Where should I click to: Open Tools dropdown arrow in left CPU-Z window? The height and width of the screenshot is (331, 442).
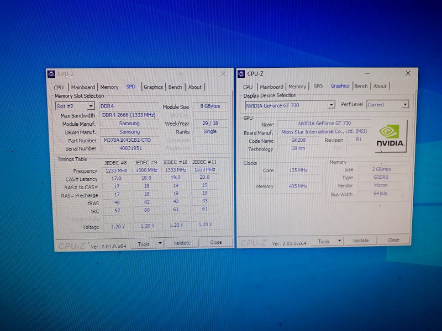pyautogui.click(x=160, y=243)
